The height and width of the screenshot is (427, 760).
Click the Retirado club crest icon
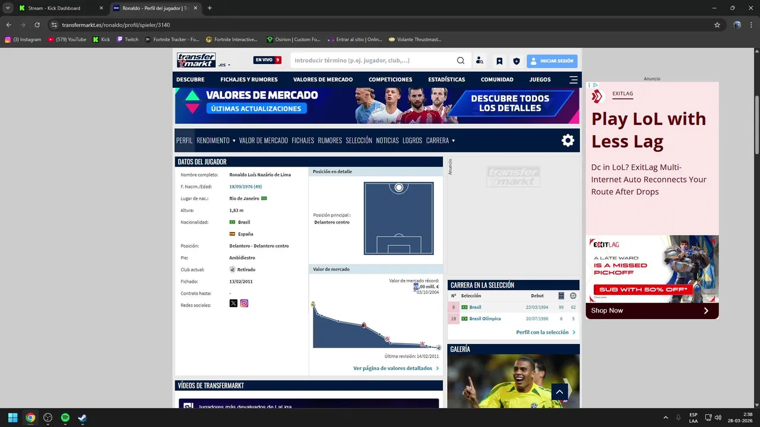pyautogui.click(x=233, y=269)
